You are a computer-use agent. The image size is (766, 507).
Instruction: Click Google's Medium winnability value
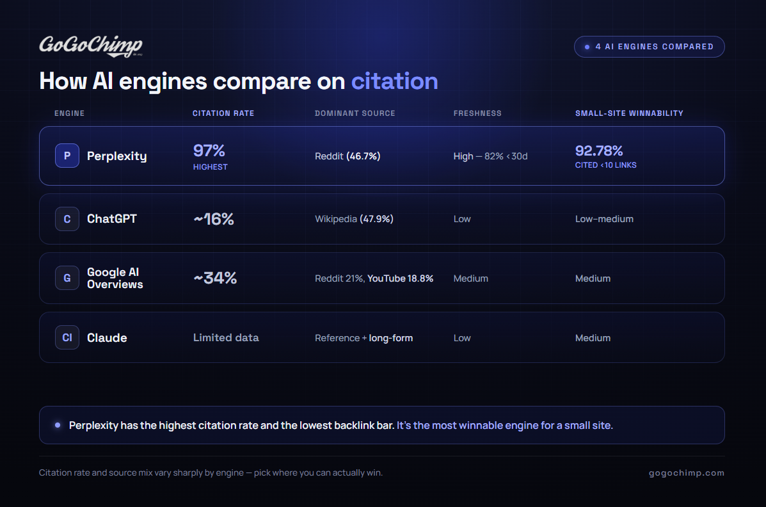[x=593, y=278]
